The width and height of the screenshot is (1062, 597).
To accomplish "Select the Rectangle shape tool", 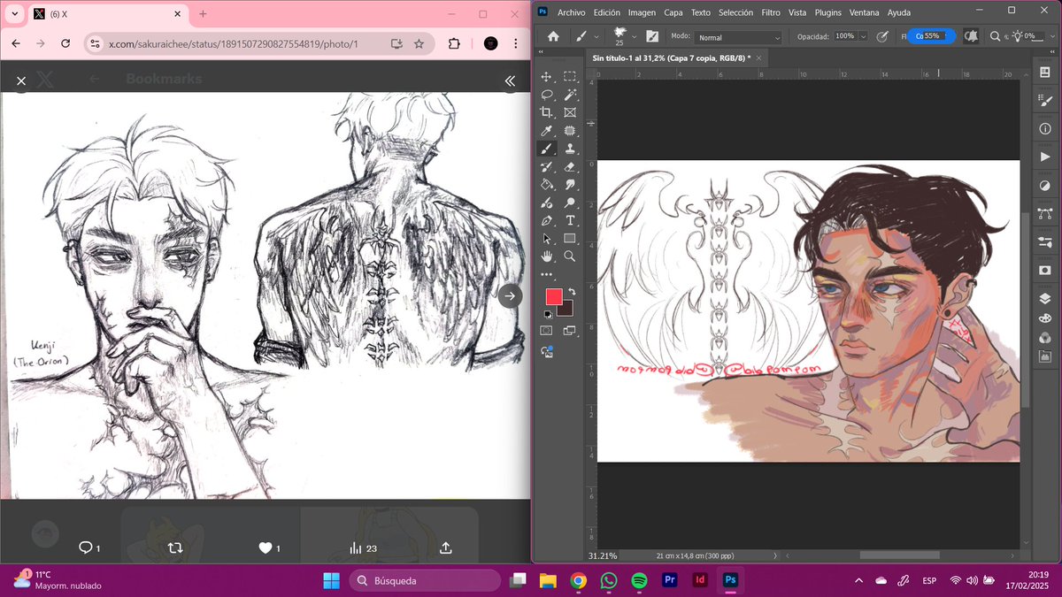I will (x=570, y=238).
